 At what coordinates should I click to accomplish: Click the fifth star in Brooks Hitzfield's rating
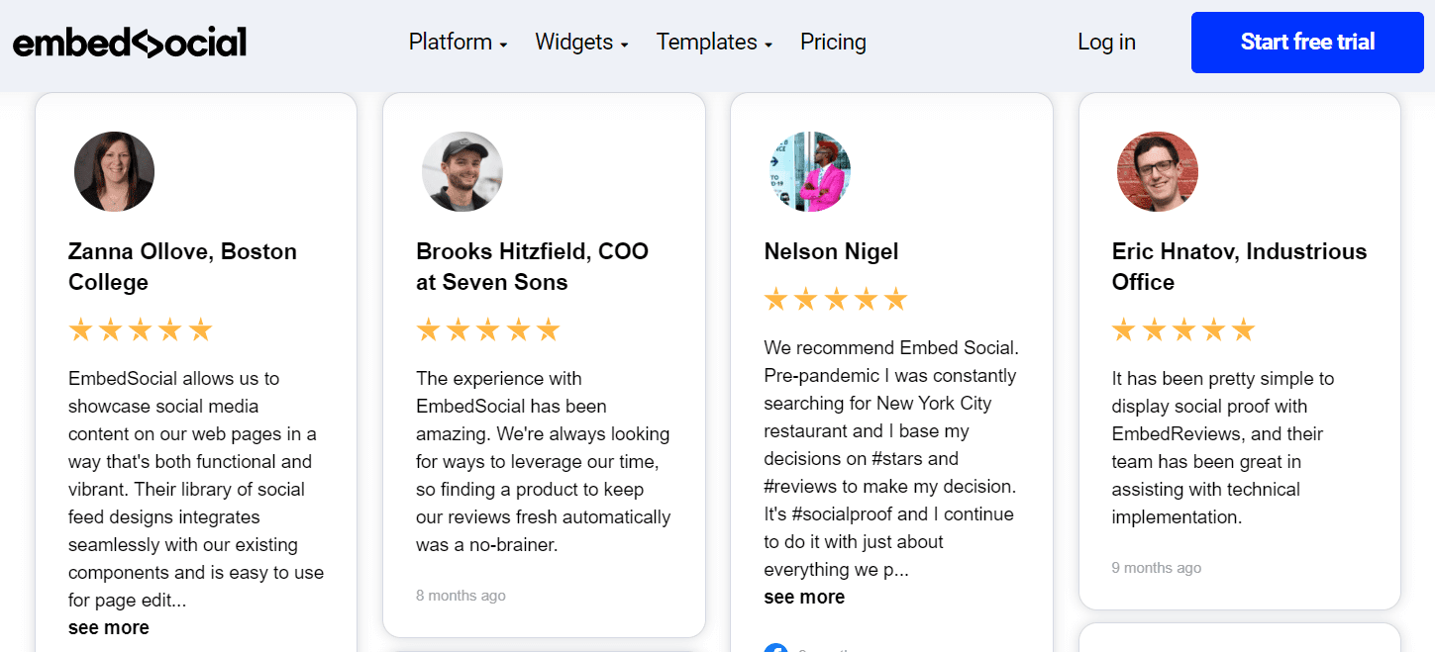click(548, 328)
